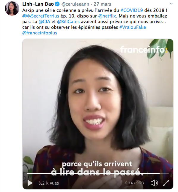178x192 pixels.
Task: Click the franceinfo watermark logo
Action: pyautogui.click(x=144, y=50)
